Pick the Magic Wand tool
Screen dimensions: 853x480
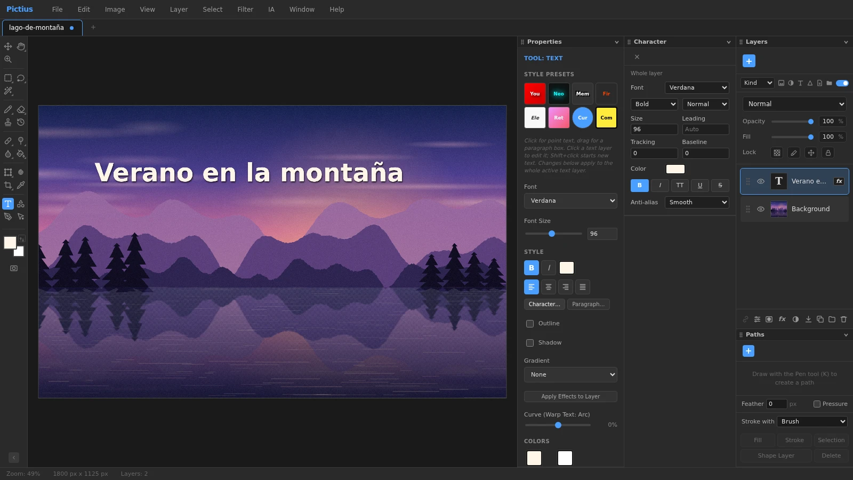(8, 91)
